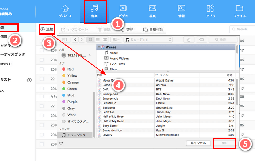
Task: Open the デバイス tab with the house icon
Action: point(65,11)
